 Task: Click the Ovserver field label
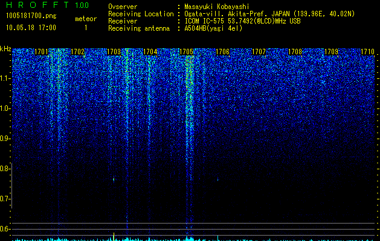click(123, 7)
